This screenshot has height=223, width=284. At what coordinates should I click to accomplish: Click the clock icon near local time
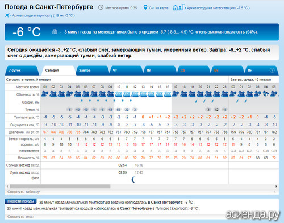click(x=101, y=7)
